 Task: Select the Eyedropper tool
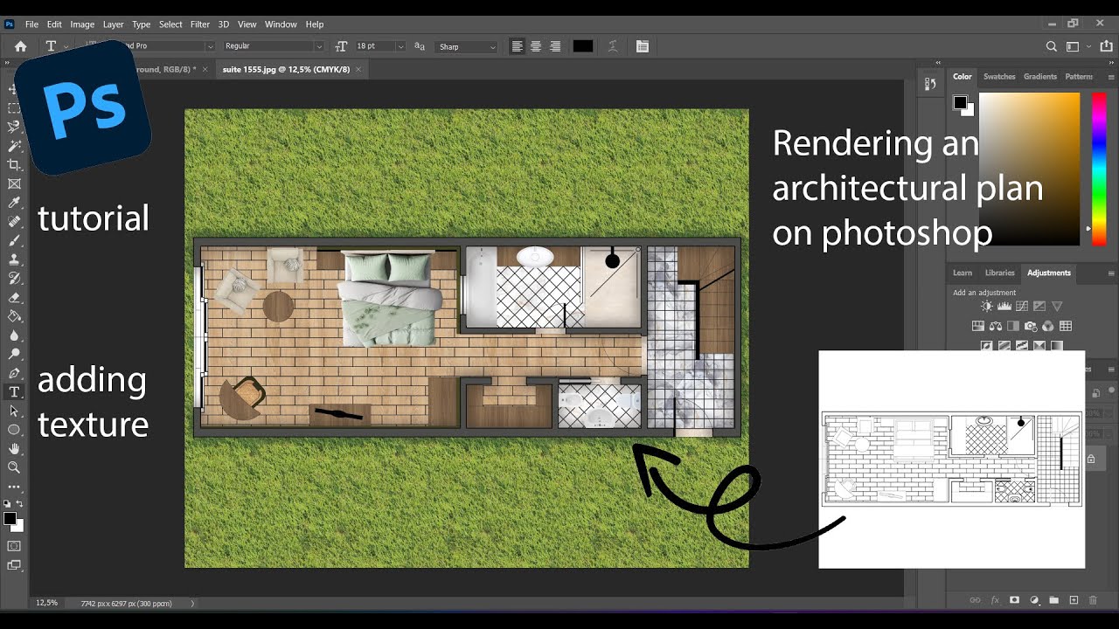coord(14,203)
